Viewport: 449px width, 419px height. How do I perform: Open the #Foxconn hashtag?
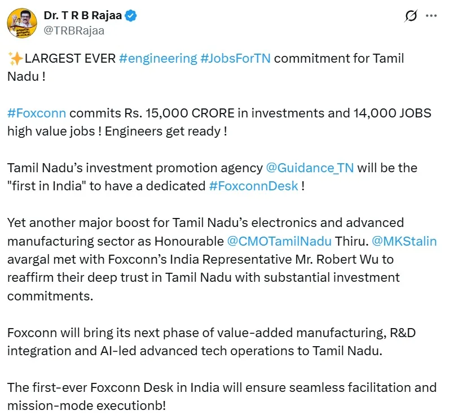click(37, 113)
